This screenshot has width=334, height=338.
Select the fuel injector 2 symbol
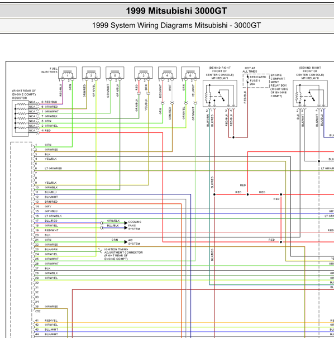pos(144,73)
